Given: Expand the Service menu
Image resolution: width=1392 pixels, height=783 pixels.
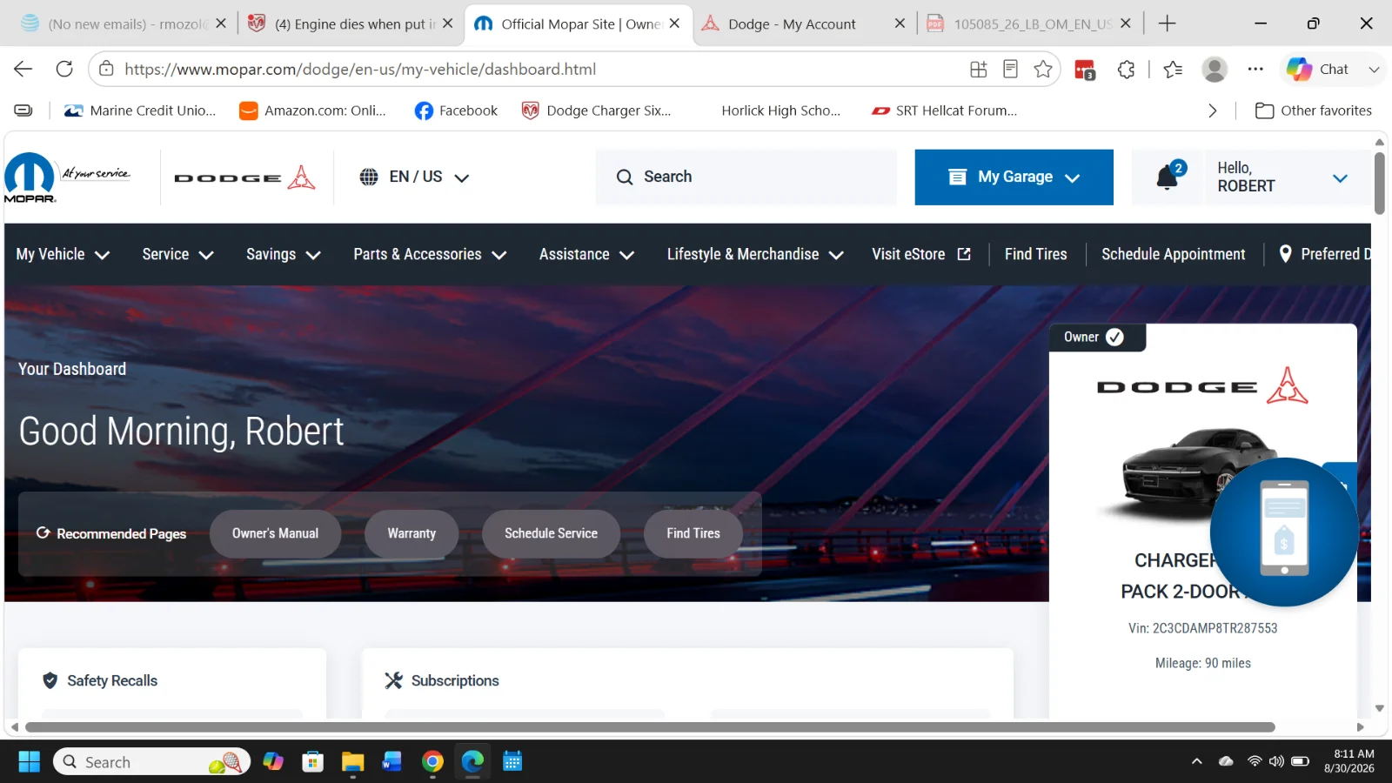Looking at the screenshot, I should [x=177, y=254].
